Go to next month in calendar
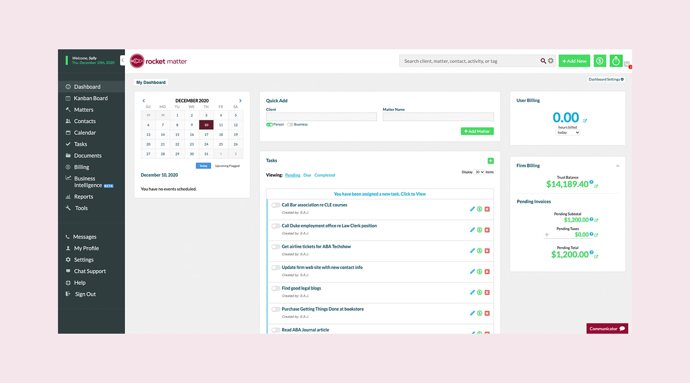This screenshot has height=383, width=690. [240, 101]
